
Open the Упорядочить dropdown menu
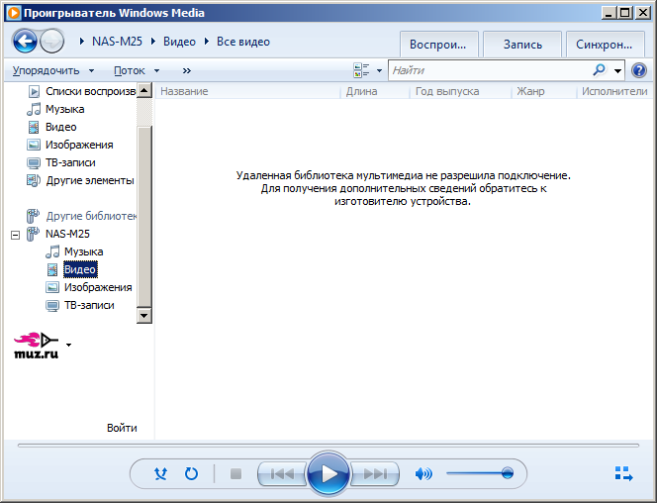pyautogui.click(x=53, y=70)
